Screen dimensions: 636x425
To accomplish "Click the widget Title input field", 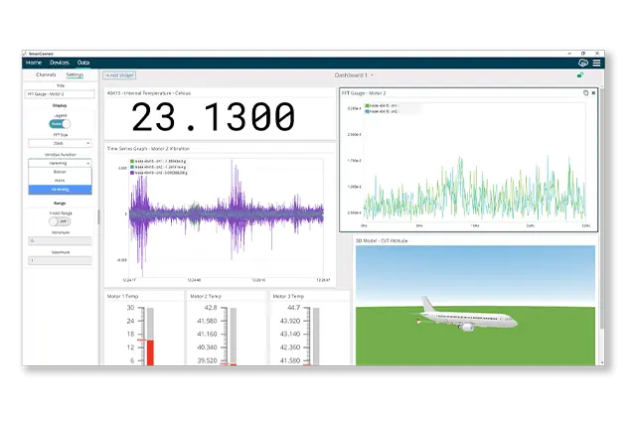I will 60,94.
